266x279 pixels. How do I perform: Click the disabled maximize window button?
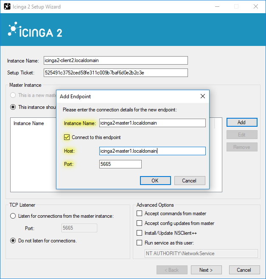[236, 6]
